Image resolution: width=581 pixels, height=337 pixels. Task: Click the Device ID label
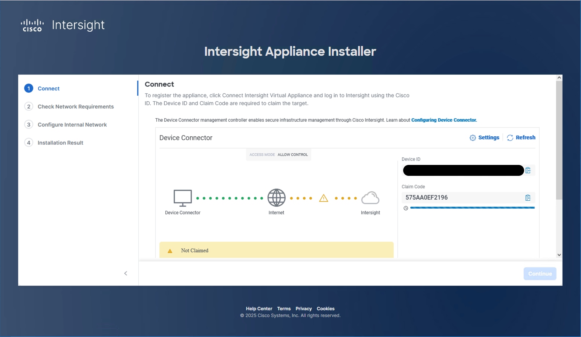pyautogui.click(x=411, y=159)
